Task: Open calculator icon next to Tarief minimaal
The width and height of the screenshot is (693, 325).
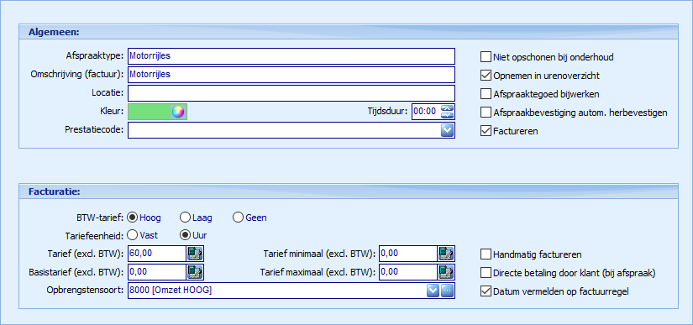Action: [x=446, y=254]
